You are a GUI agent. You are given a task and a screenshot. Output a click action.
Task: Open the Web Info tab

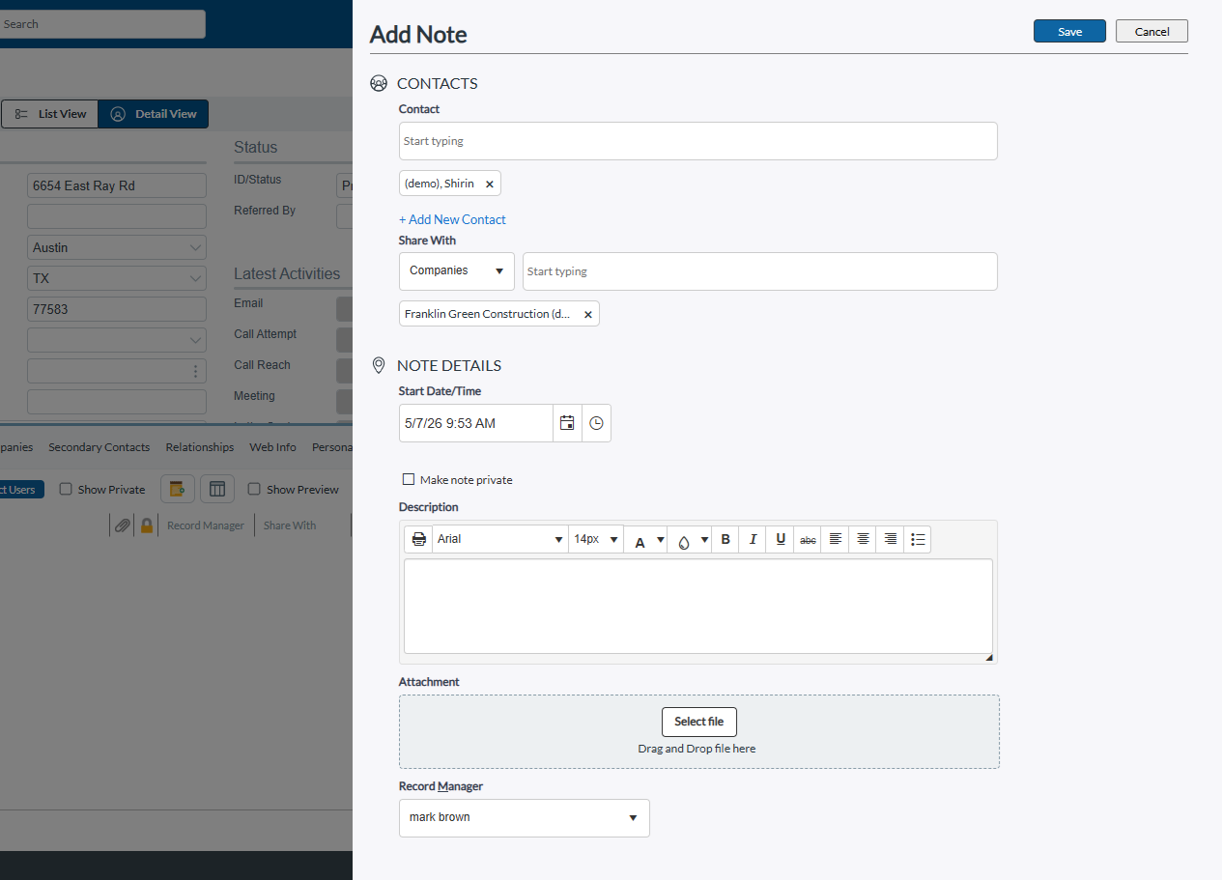pos(273,447)
